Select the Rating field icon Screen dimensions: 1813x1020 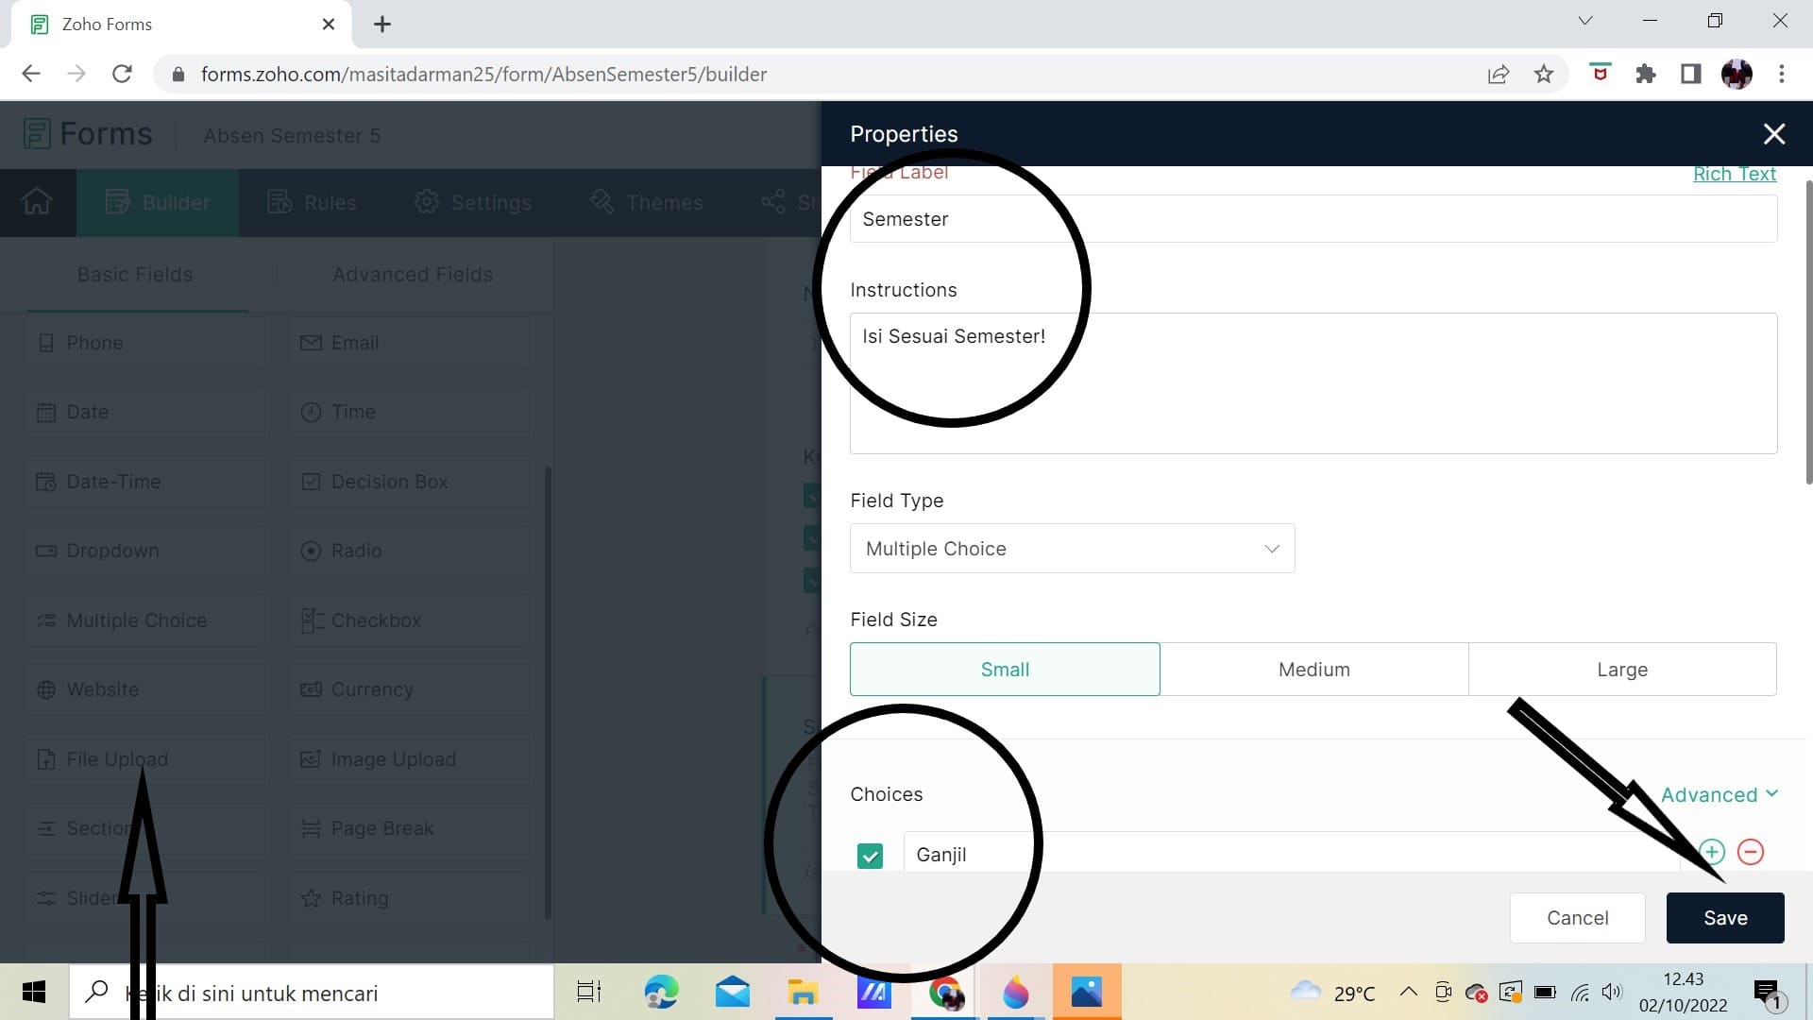click(311, 898)
